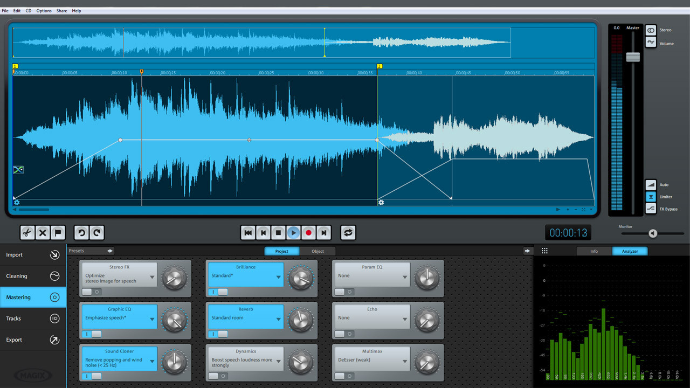The height and width of the screenshot is (388, 690).
Task: Undo the last action
Action: click(81, 233)
